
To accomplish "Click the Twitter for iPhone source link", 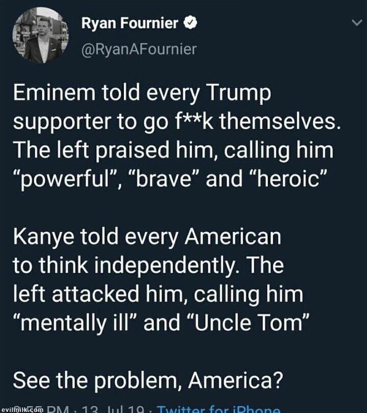I will click(219, 408).
